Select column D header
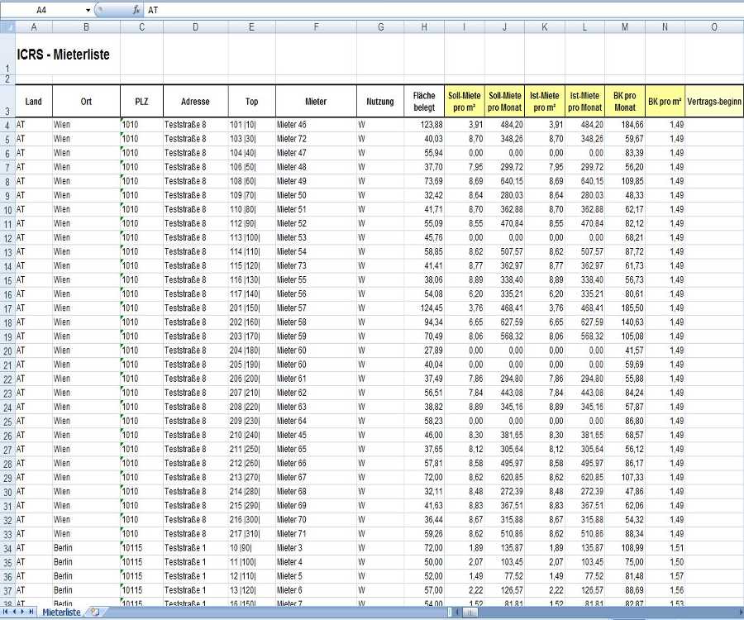744x620 pixels. (195, 27)
